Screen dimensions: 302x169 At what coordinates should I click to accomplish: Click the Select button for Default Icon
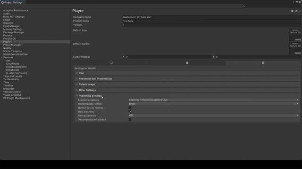click(297, 39)
